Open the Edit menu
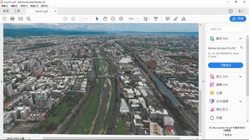The height and width of the screenshot is (140, 249). point(14,6)
